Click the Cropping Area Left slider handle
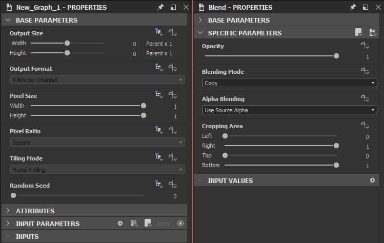 [225, 136]
